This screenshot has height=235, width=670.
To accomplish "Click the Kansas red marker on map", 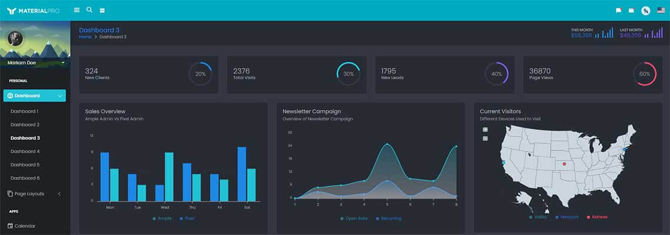I will click(x=564, y=164).
